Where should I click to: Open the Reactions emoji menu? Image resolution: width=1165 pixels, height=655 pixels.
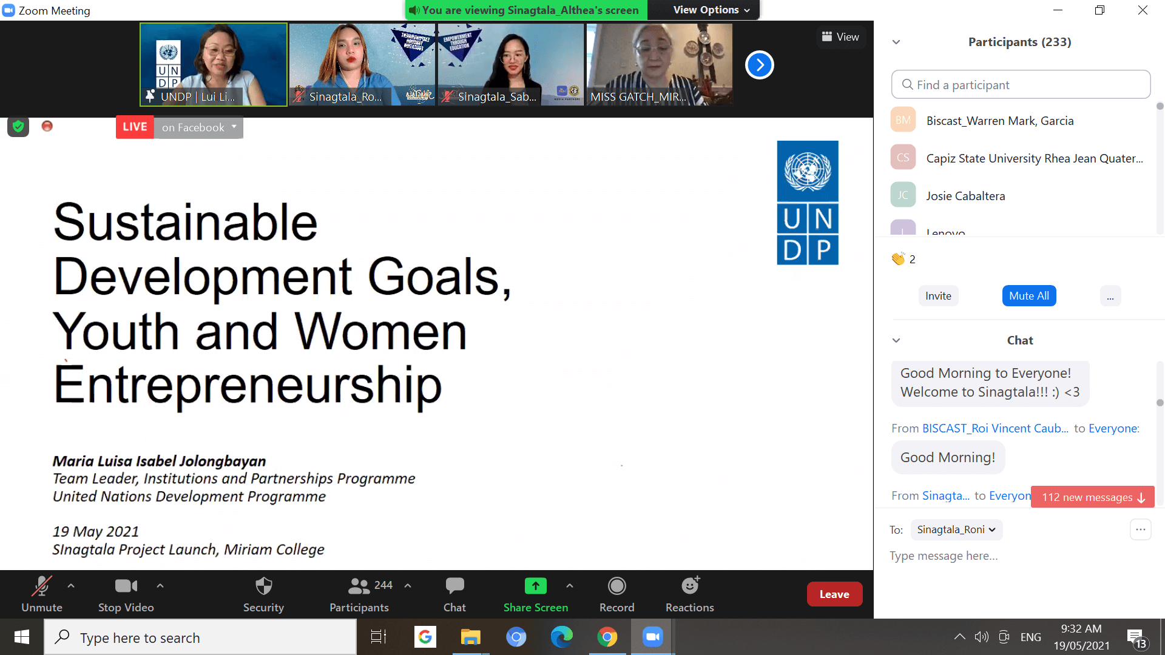coord(690,594)
